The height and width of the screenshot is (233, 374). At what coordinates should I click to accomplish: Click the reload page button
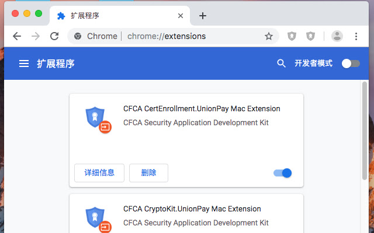54,36
